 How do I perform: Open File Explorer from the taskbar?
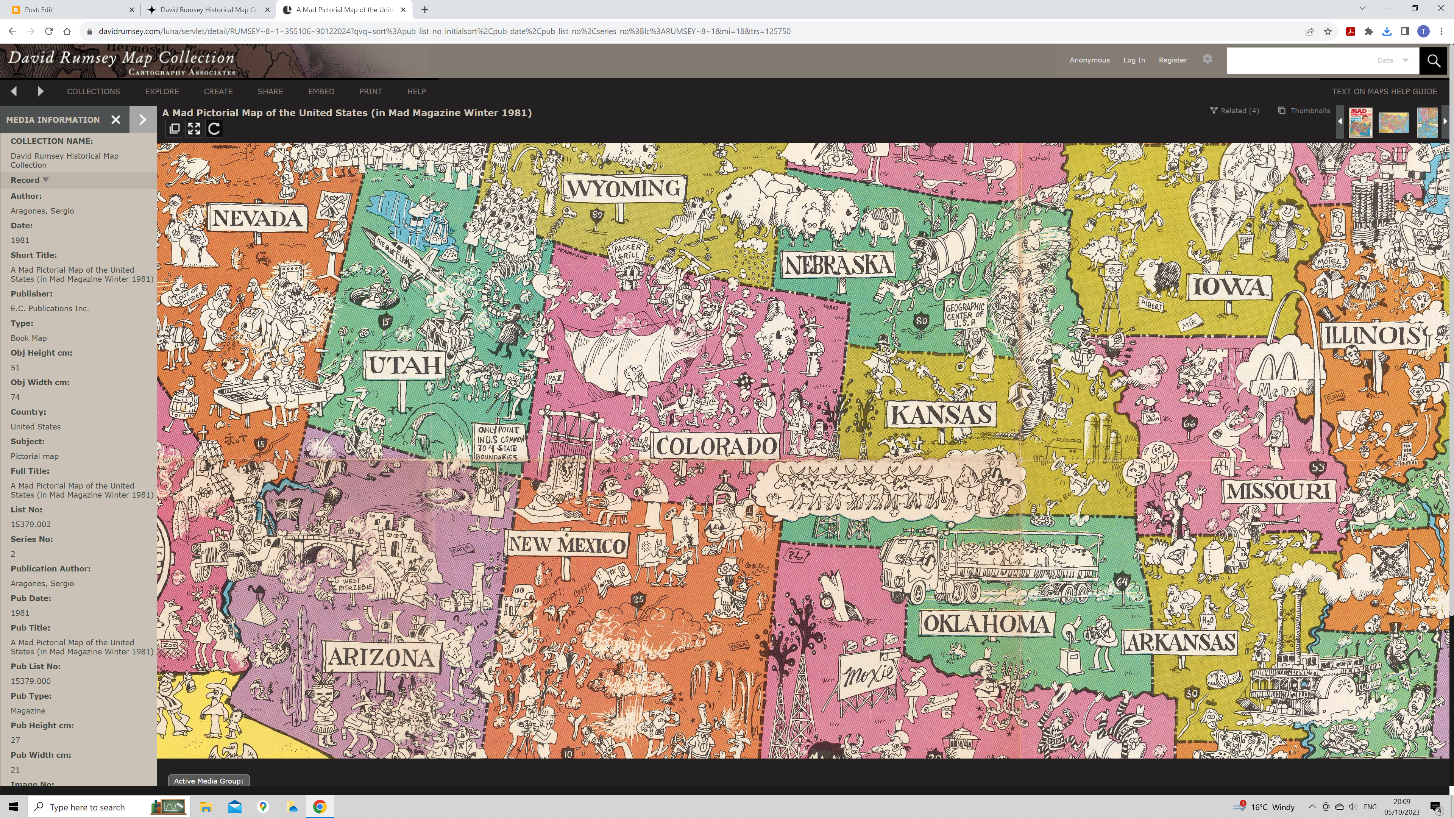(206, 807)
